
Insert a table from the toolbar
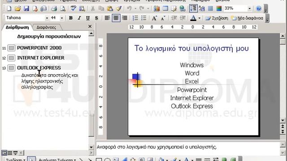(165, 8)
